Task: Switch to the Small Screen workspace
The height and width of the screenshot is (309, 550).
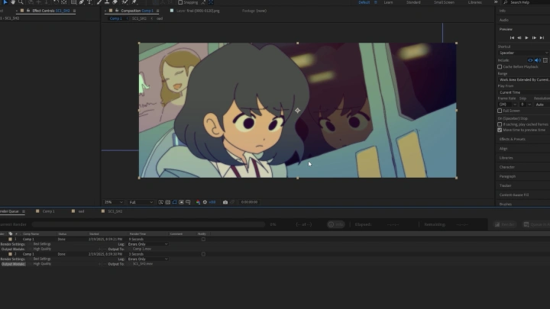Action: pyautogui.click(x=444, y=2)
